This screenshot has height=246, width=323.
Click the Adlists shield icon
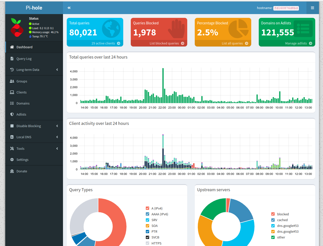click(x=12, y=114)
